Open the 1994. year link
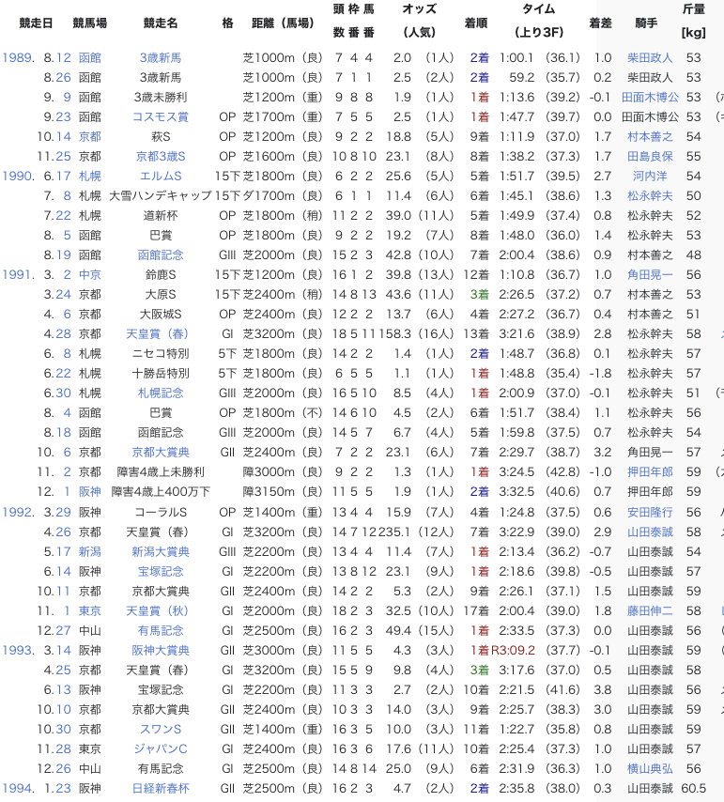The image size is (724, 802). [19, 788]
